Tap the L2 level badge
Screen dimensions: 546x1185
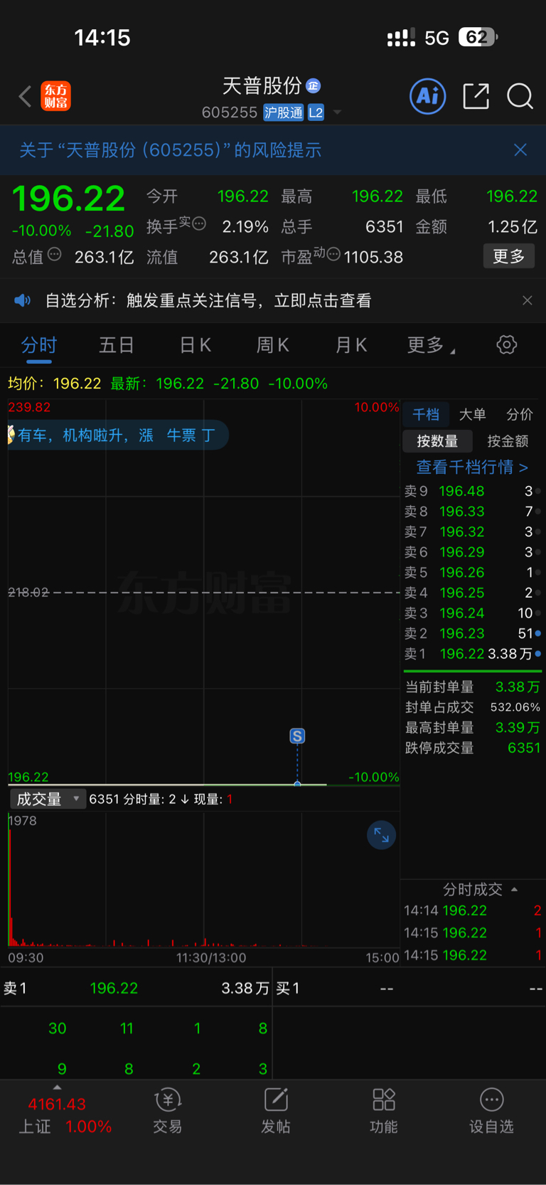point(316,112)
